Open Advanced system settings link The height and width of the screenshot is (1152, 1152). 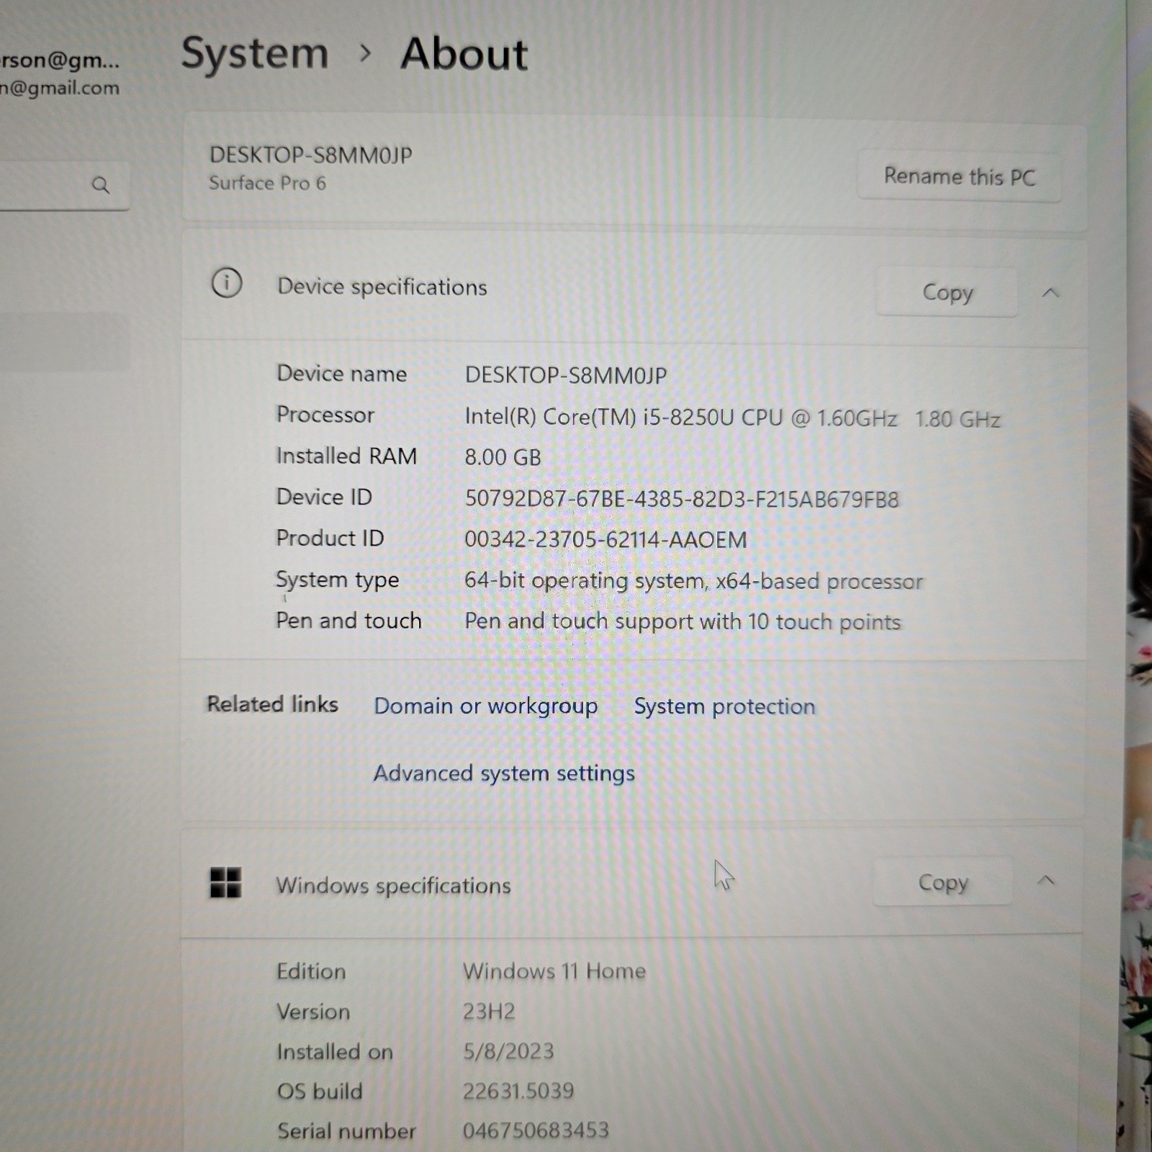pos(504,773)
